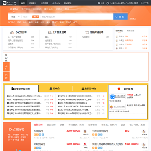Click avatar icon of 小先生 resume row
Viewport: 151px width, 151px height.
[117, 44]
